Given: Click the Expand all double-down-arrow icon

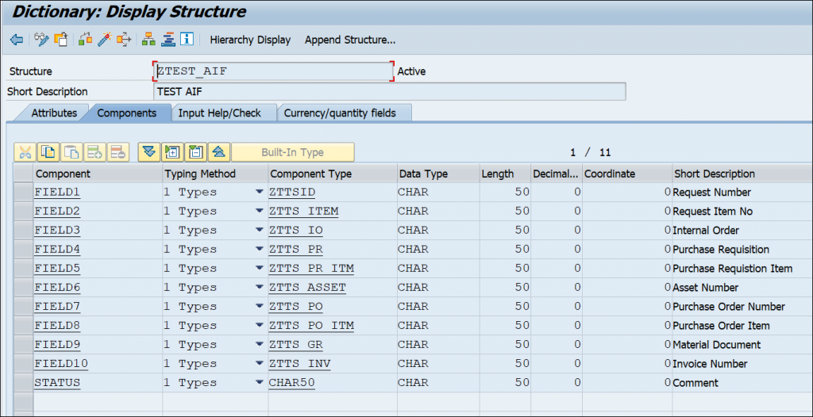Looking at the screenshot, I should [x=148, y=151].
